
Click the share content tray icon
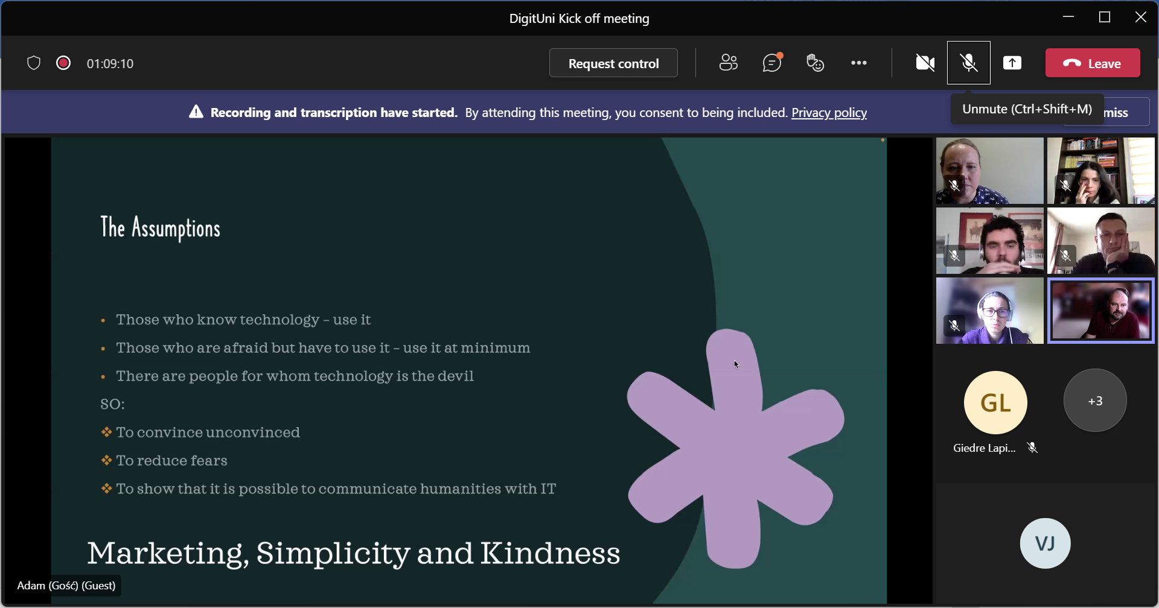coord(1012,63)
